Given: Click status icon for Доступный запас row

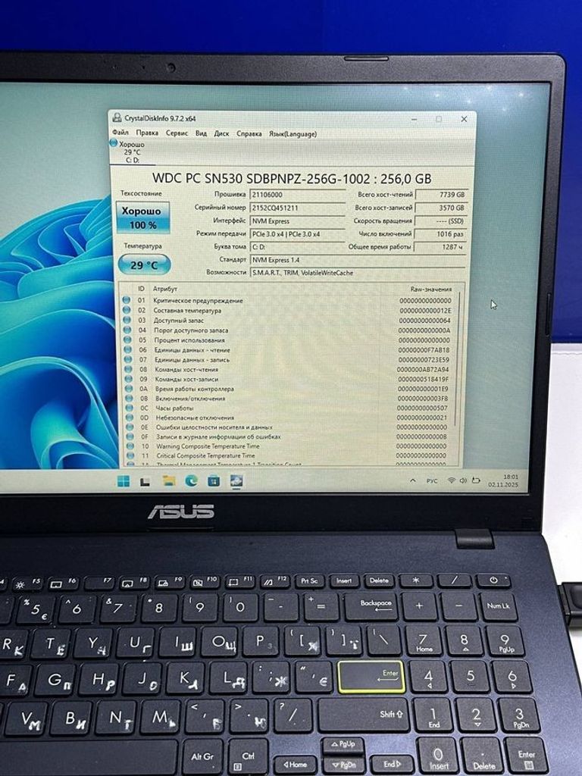Looking at the screenshot, I should pyautogui.click(x=127, y=320).
